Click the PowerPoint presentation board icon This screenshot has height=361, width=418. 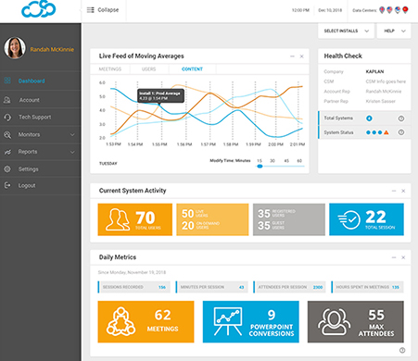(x=228, y=322)
